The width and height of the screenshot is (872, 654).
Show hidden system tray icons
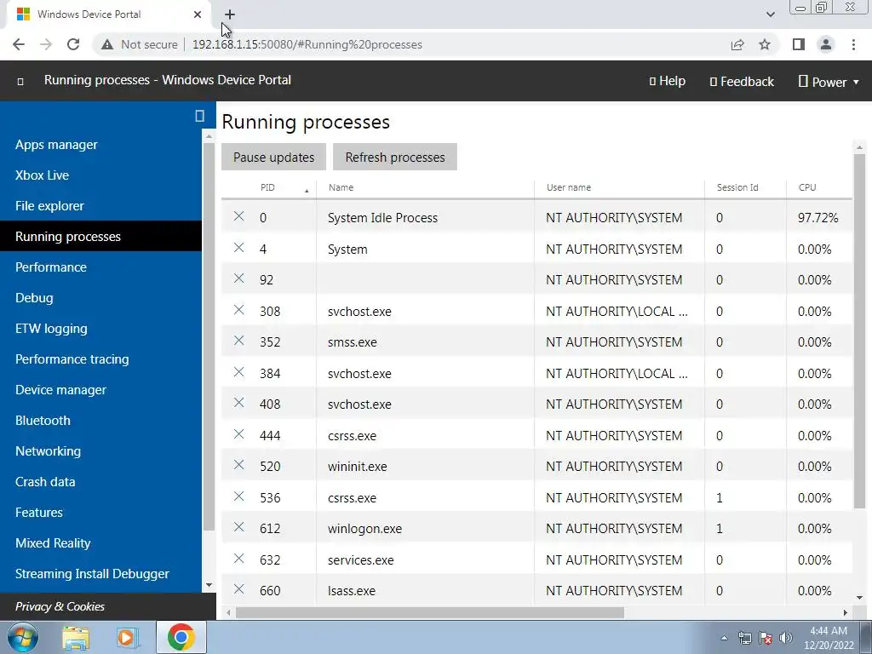(x=724, y=638)
